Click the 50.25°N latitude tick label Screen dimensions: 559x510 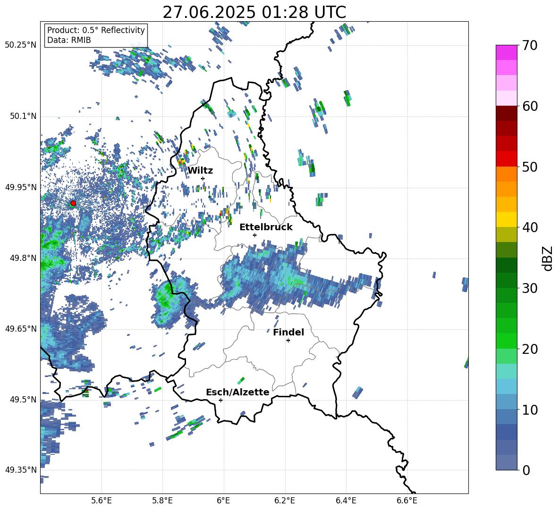pyautogui.click(x=21, y=45)
